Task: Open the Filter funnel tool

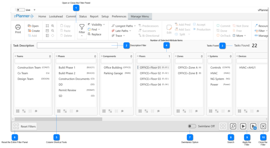Action: 82,27
